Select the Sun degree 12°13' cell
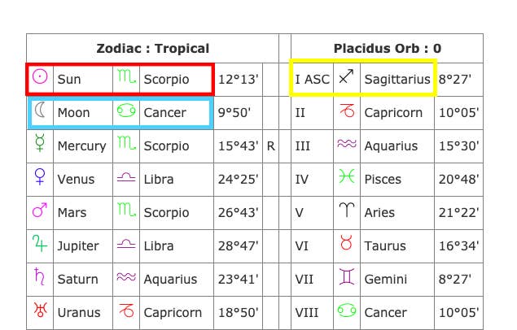 pos(238,80)
